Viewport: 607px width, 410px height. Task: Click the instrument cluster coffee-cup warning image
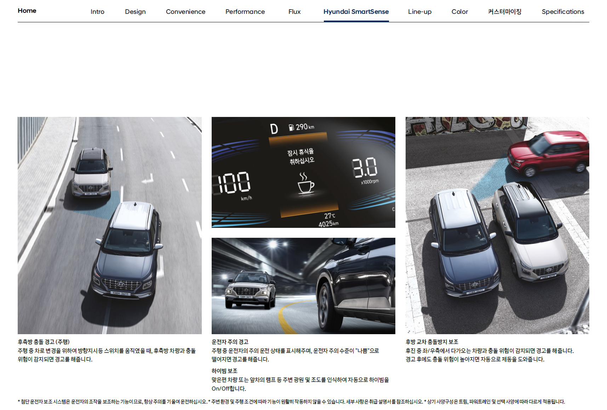tap(303, 172)
